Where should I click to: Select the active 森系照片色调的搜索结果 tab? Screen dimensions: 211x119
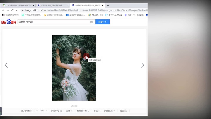pyautogui.click(x=87, y=5)
